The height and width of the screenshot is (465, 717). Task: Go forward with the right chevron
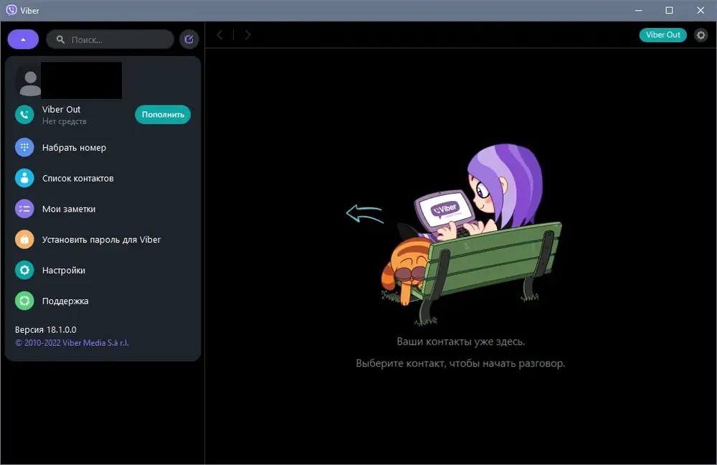(247, 34)
